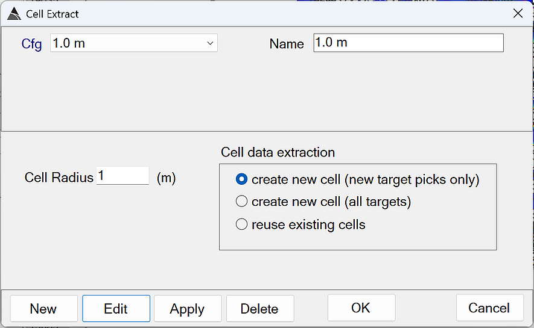Click the Edit button
534x328 pixels.
pyautogui.click(x=116, y=309)
